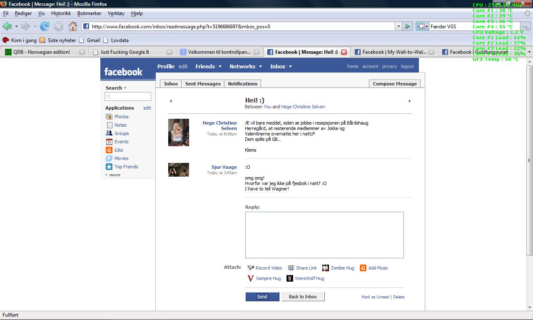Click in the Reply text box
The width and height of the screenshot is (533, 320).
point(324,235)
